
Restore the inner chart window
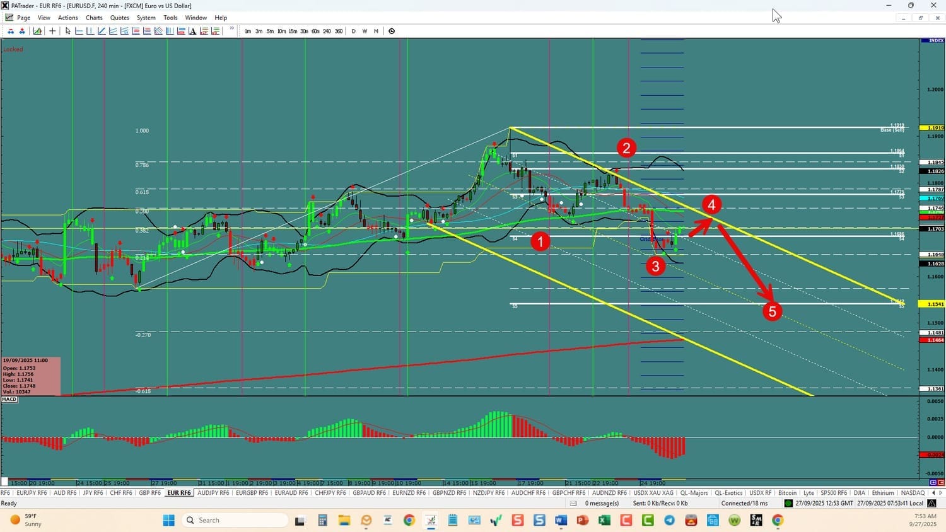click(x=921, y=18)
